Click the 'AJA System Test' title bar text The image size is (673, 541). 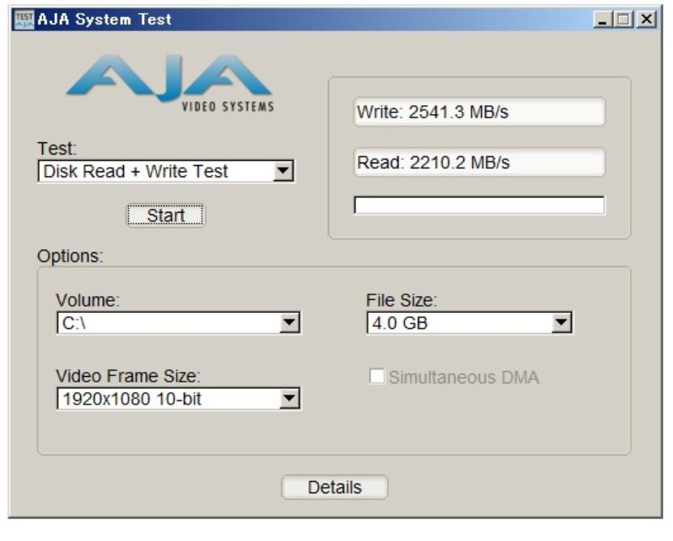point(104,19)
